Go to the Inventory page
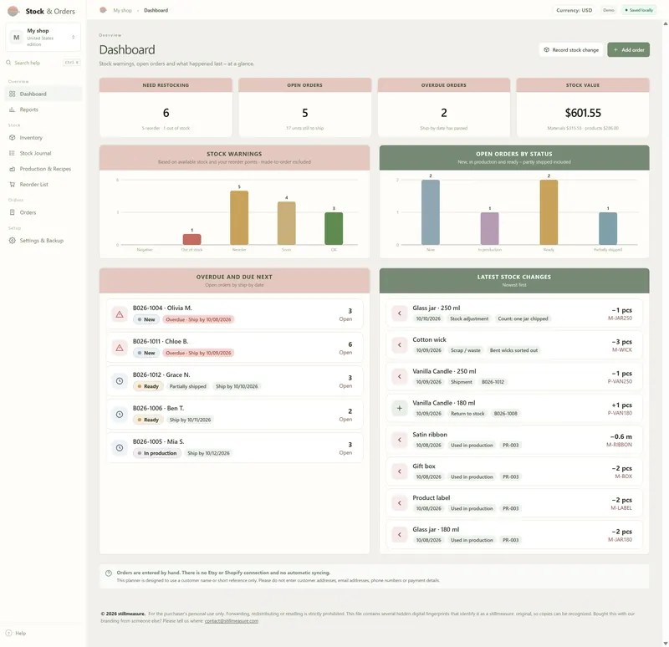 point(43,138)
